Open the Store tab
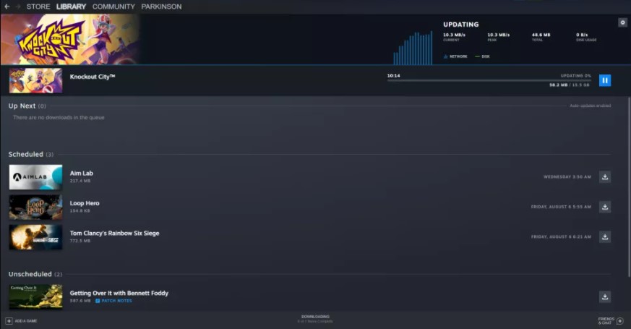Screen dimensions: 631x329 (38, 7)
